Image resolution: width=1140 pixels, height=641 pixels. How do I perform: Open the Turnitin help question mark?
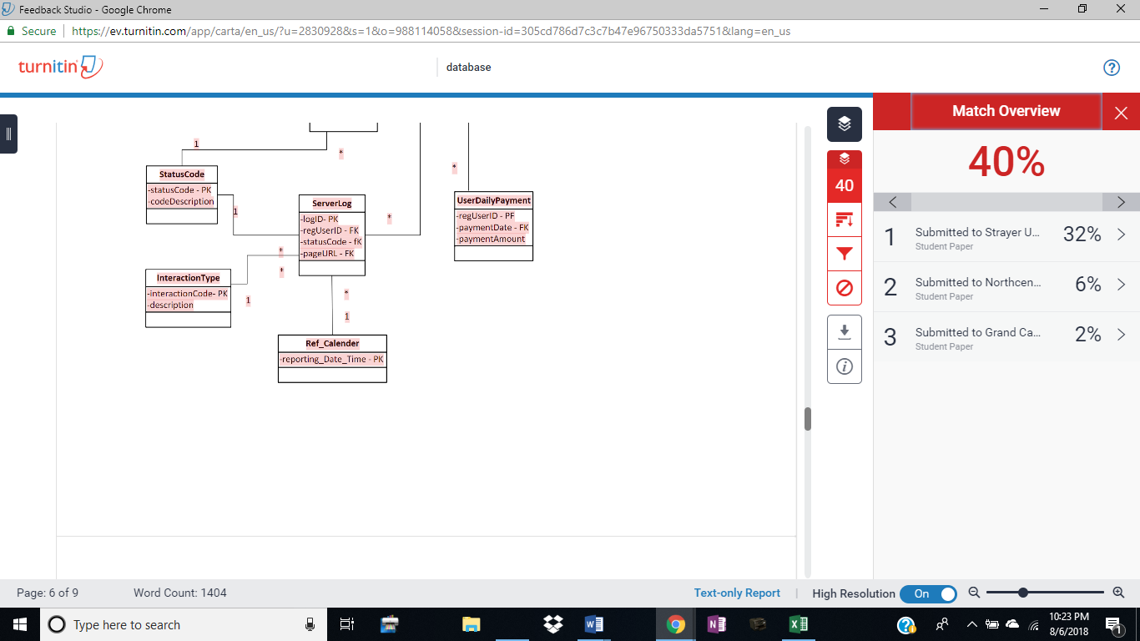point(1111,68)
